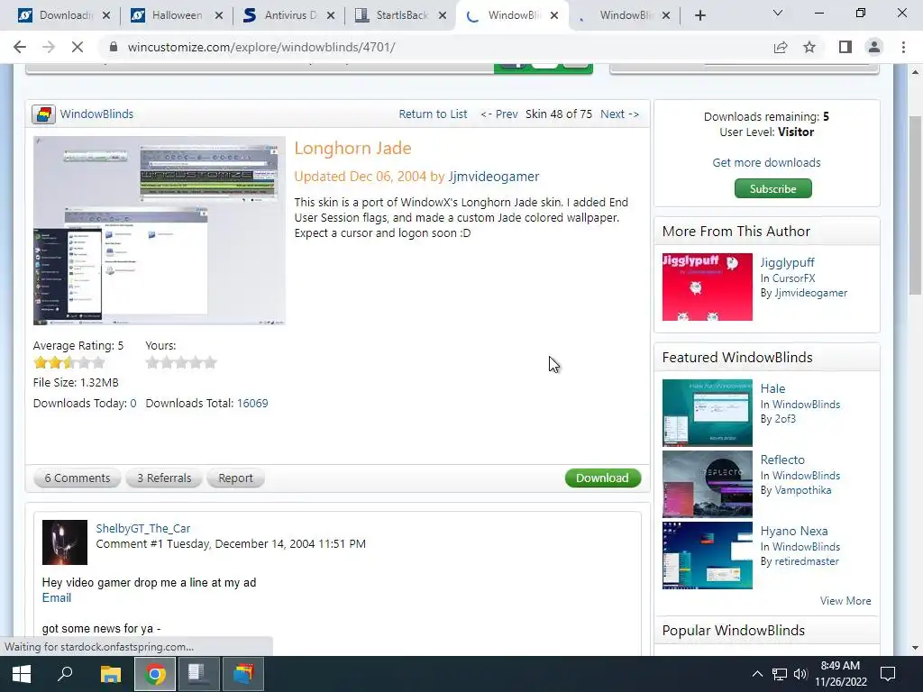Switch to the Antivirus tab

[288, 16]
